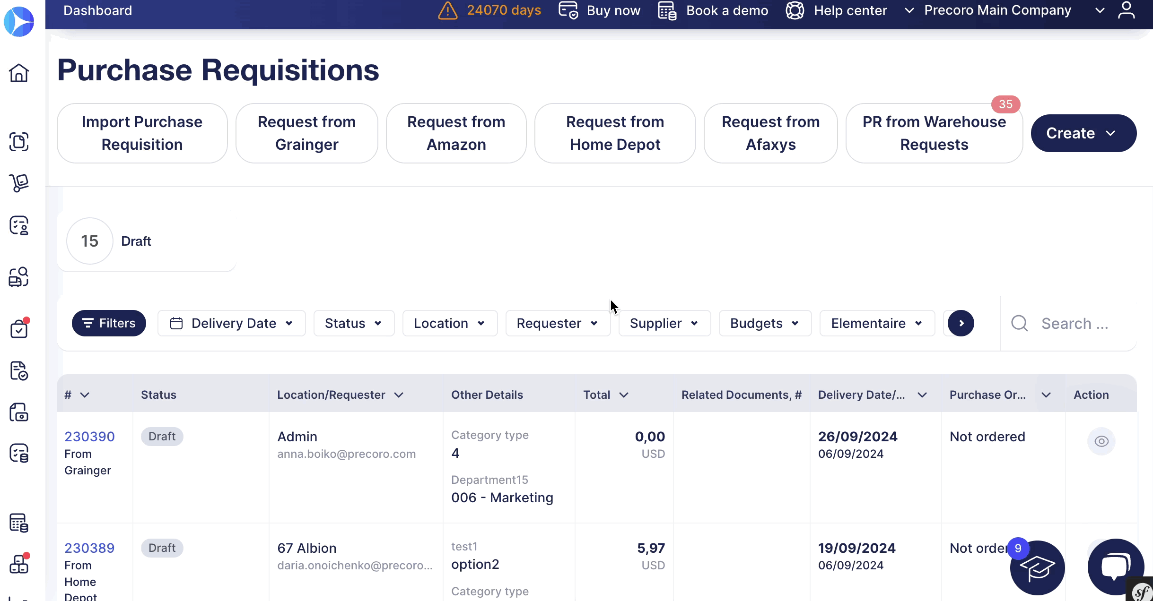Open user profile icon in header
This screenshot has width=1153, height=601.
point(1126,10)
